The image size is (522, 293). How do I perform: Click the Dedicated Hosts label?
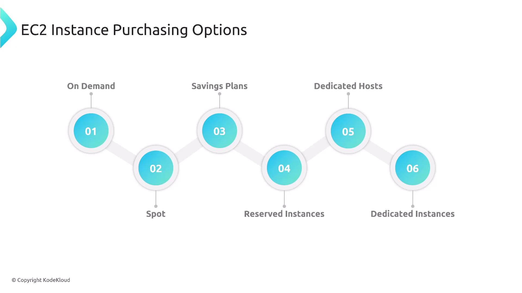point(348,86)
